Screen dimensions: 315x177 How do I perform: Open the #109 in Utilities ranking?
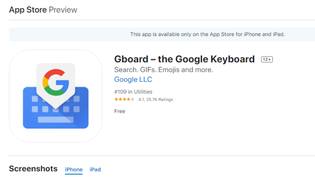133,92
